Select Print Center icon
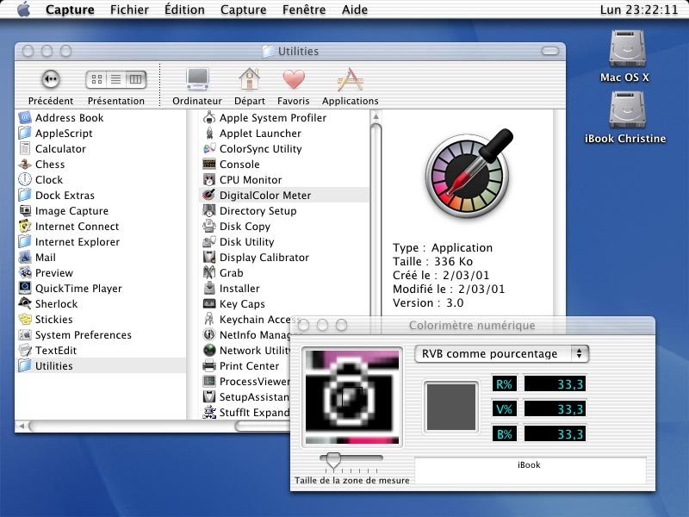 [209, 365]
